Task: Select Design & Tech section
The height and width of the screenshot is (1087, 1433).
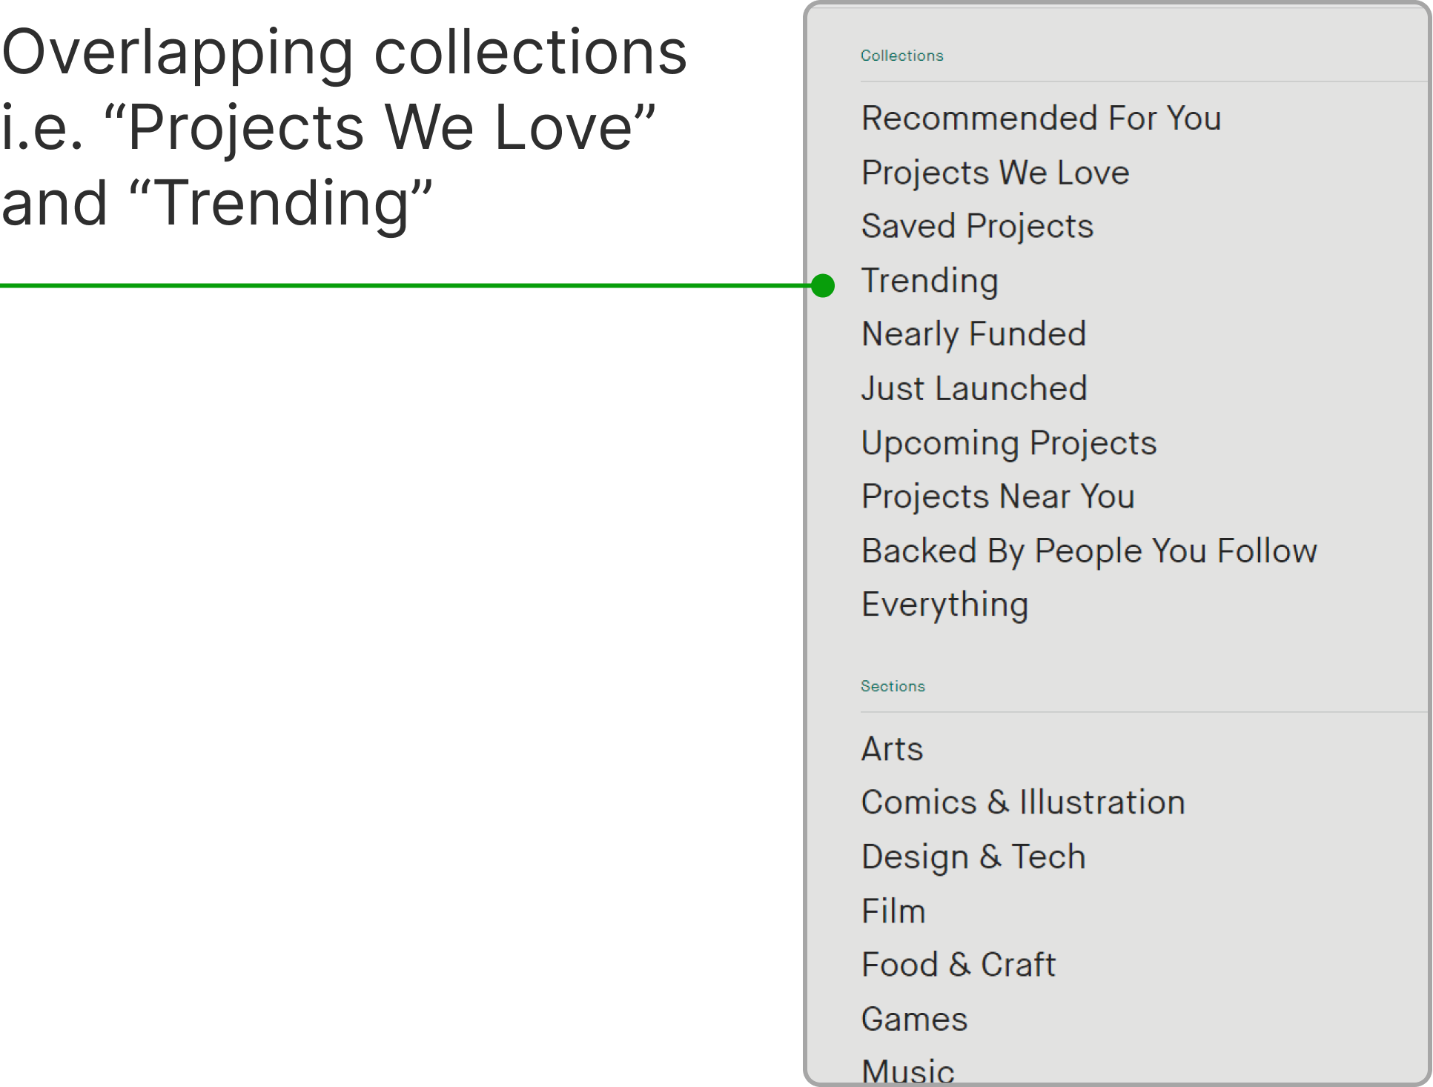Action: pyautogui.click(x=973, y=857)
